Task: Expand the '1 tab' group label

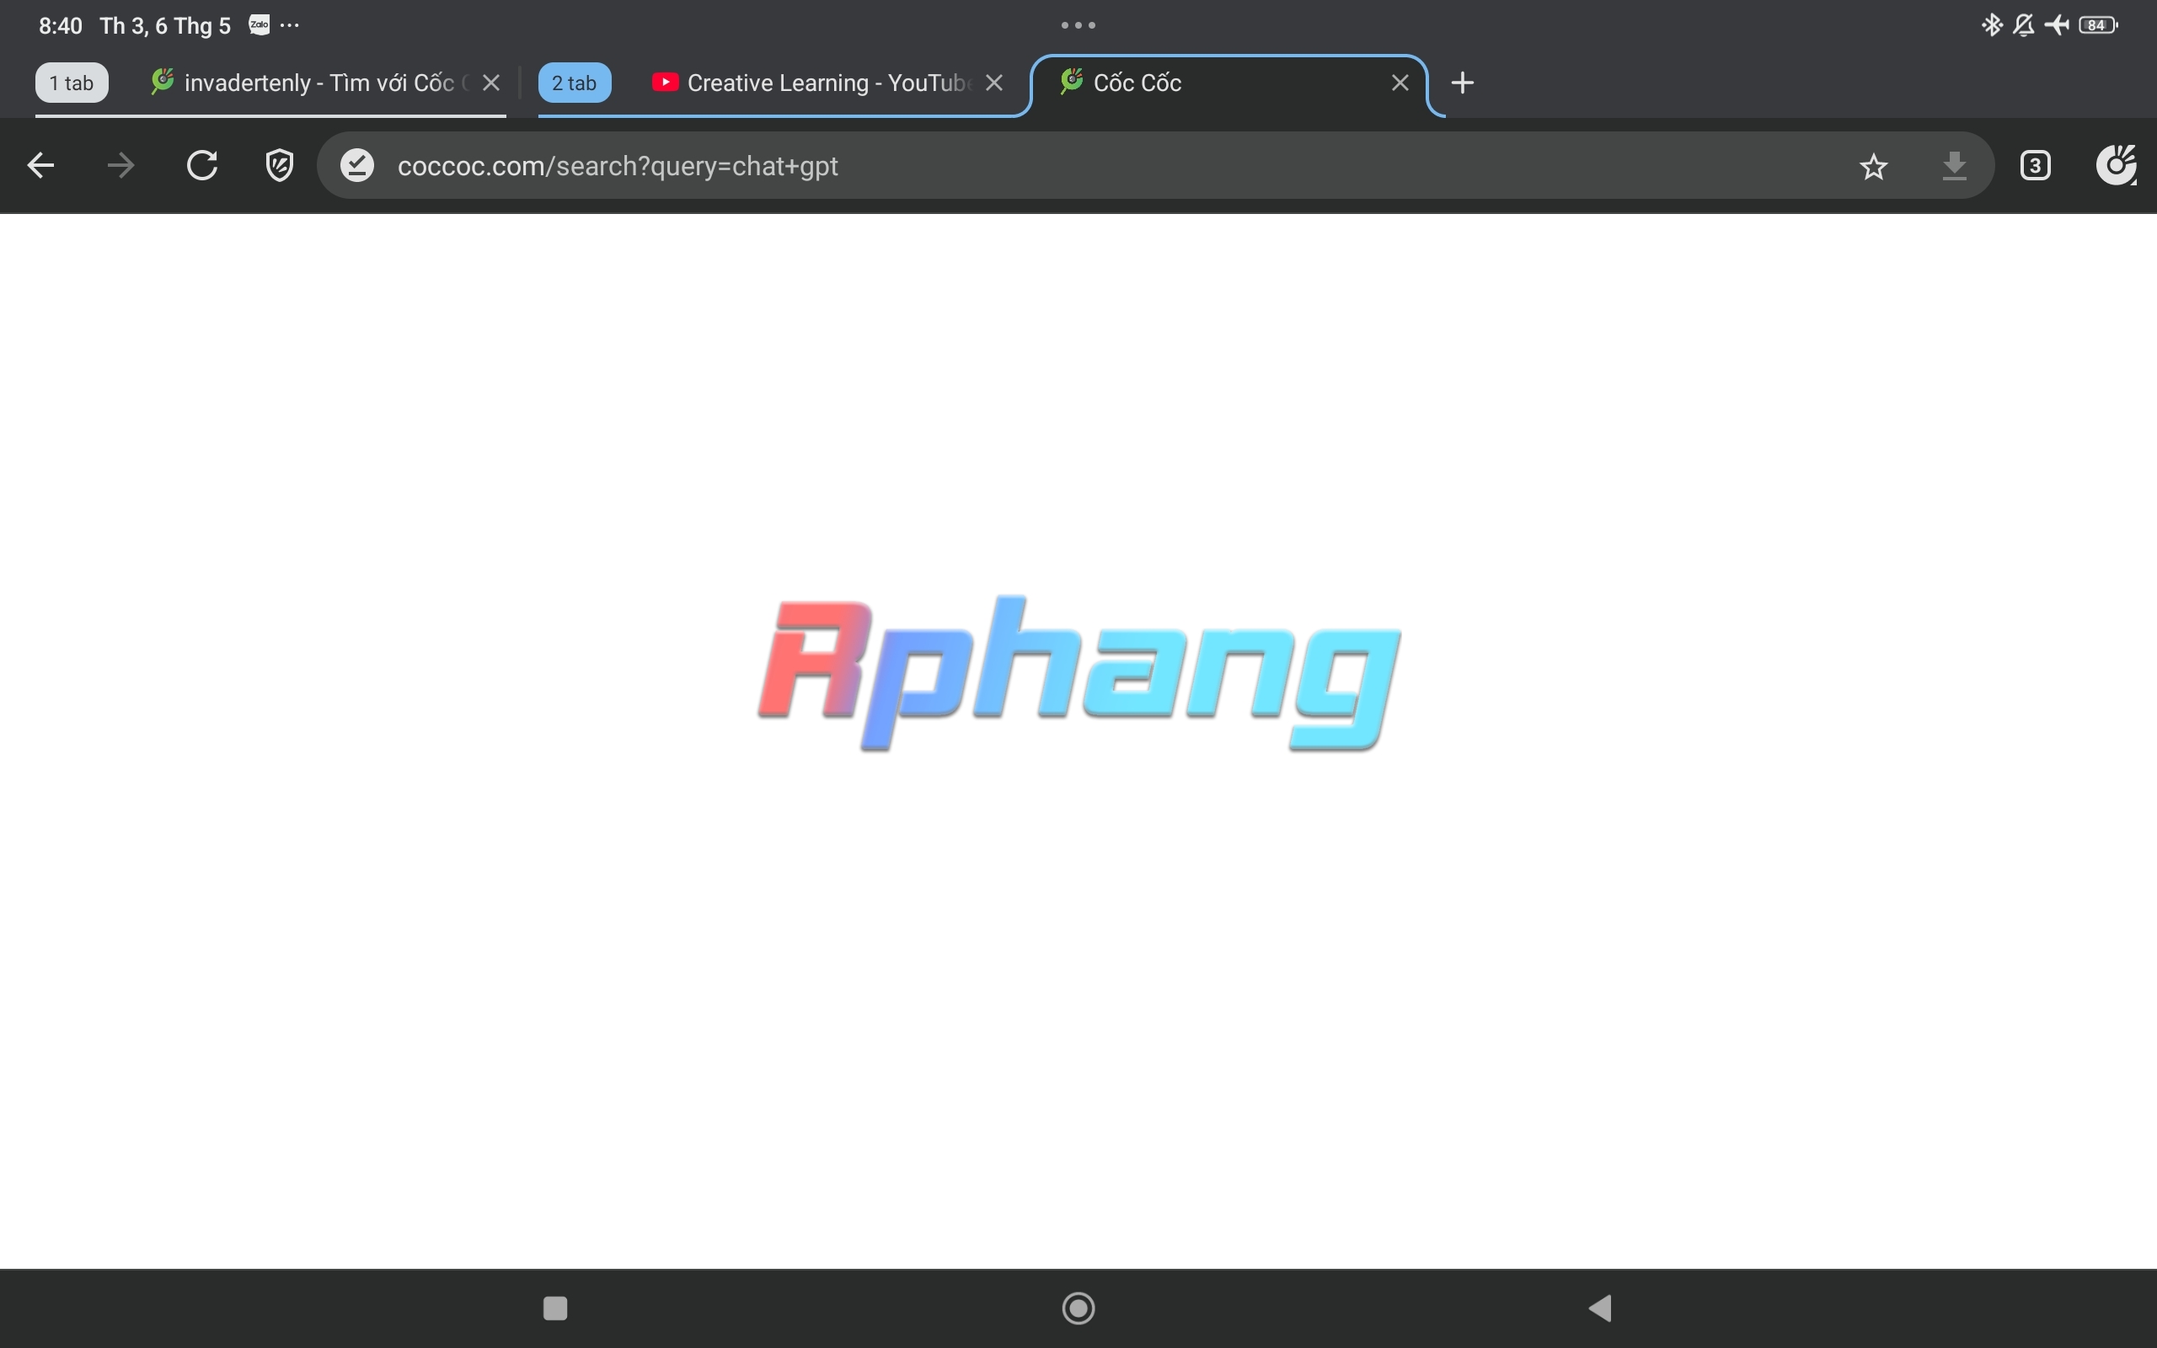Action: click(x=72, y=83)
